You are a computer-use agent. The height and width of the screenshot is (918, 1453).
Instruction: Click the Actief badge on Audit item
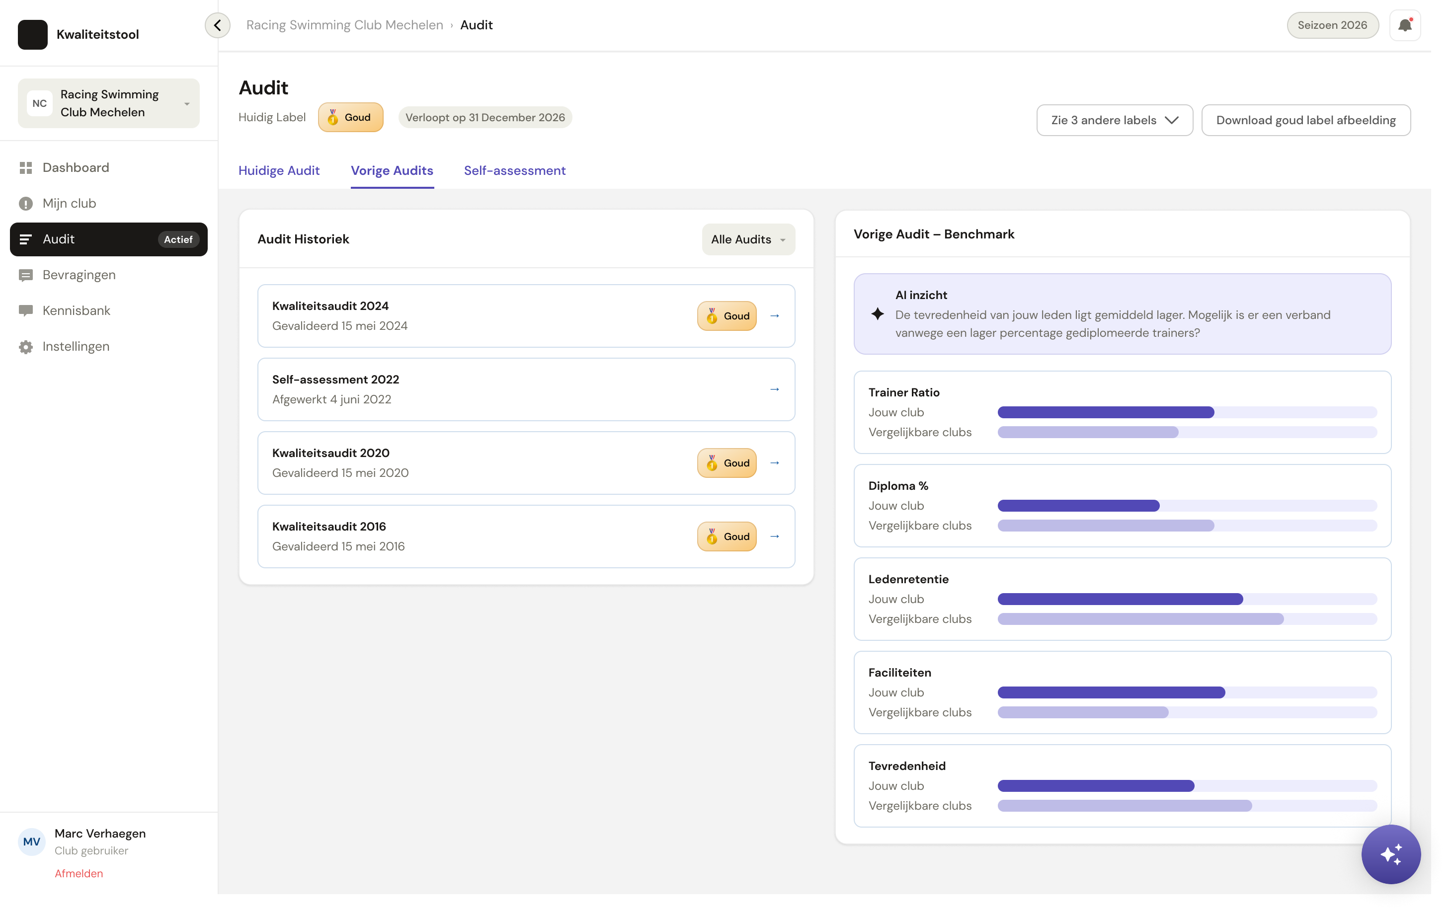178,239
